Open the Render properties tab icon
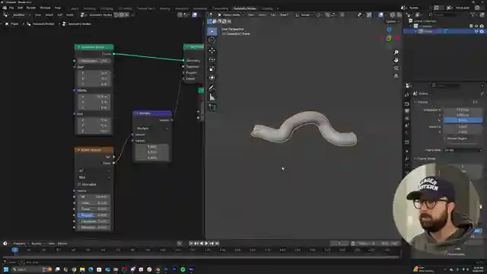Image resolution: width=487 pixels, height=274 pixels. (407, 104)
